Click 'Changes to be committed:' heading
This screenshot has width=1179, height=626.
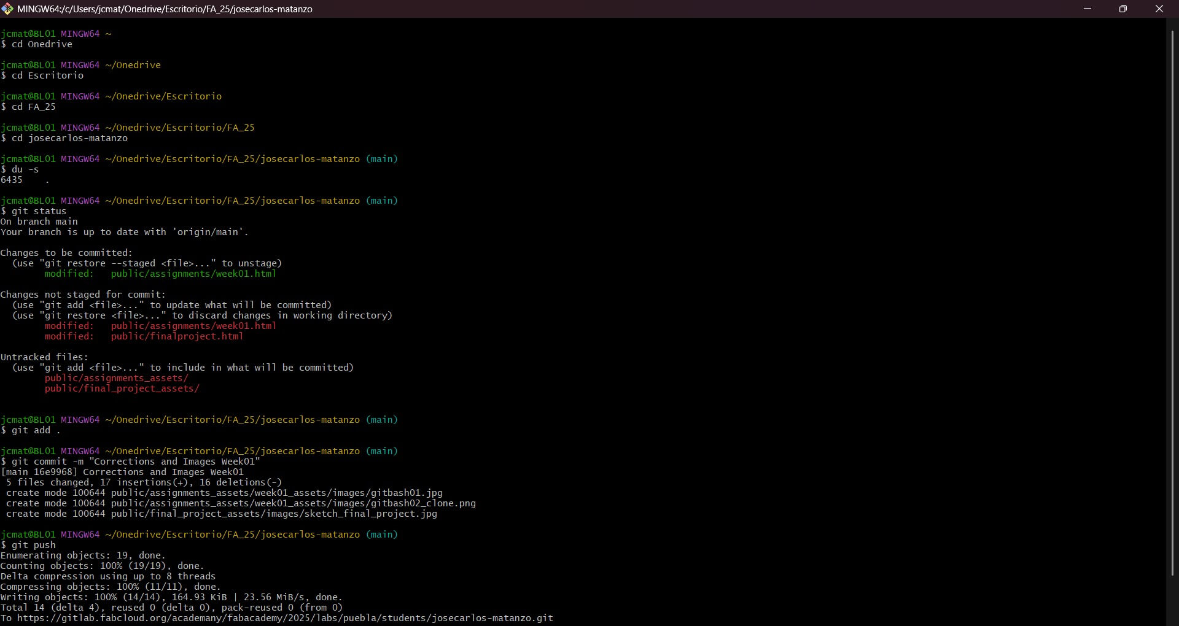click(x=66, y=253)
